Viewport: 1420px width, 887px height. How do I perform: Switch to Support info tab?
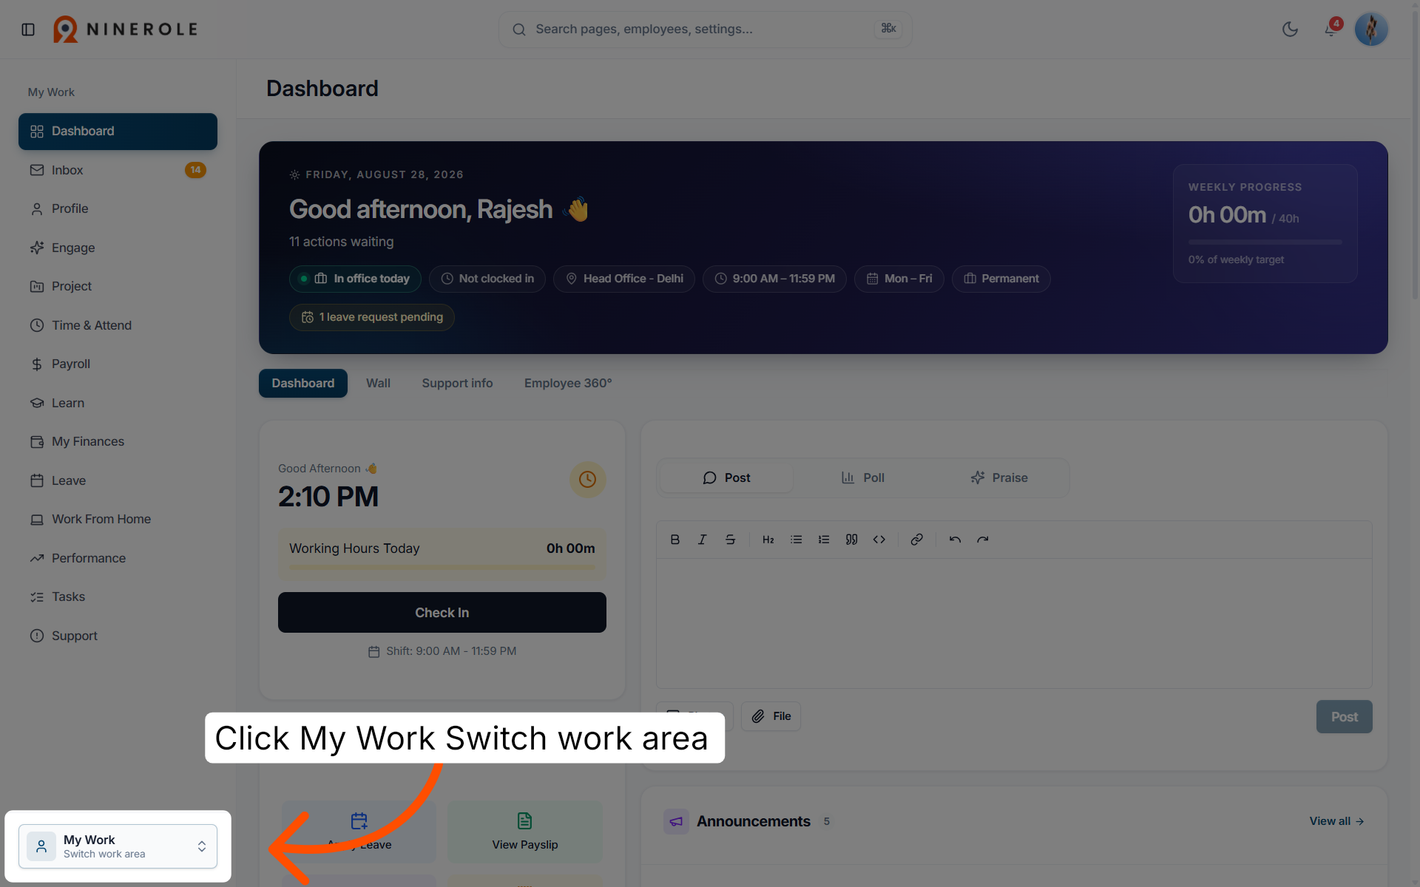(x=457, y=383)
